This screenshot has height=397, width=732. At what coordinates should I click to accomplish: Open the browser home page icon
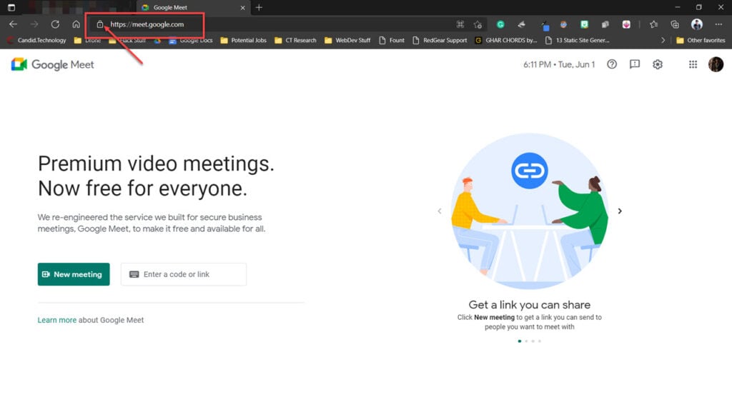(x=76, y=24)
